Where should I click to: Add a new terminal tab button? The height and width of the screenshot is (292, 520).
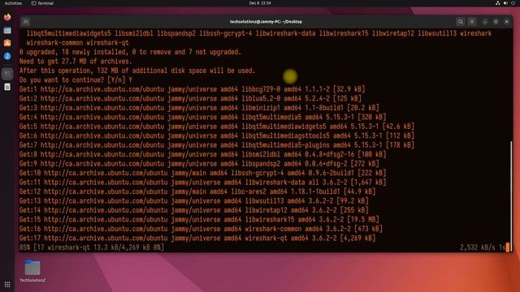[x=25, y=22]
